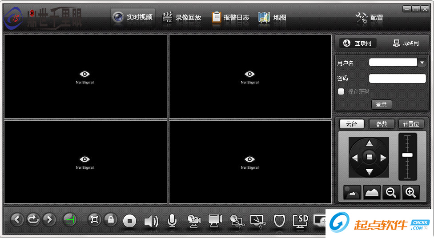Image resolution: width=434 pixels, height=238 pixels.
Task: Click the SD card monitor icon
Action: point(301,221)
